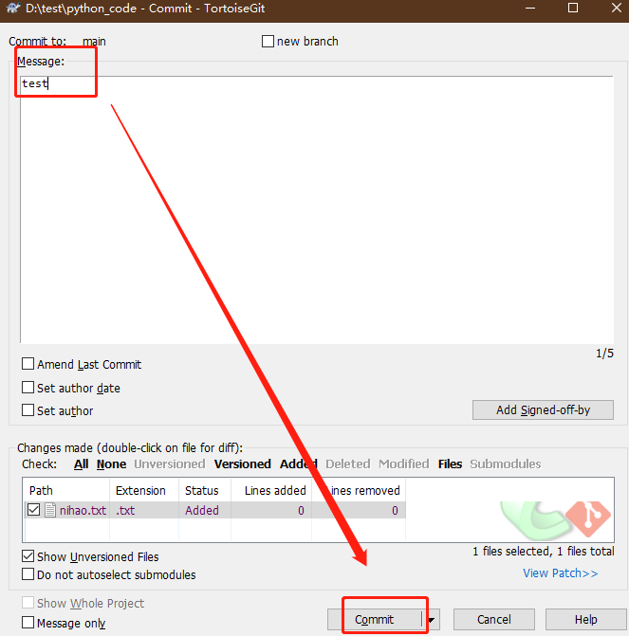Sort by Lines removed column header

point(359,490)
